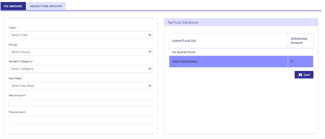Click the Fee Fund Distribution panel header
The image size is (325, 139).
(241, 22)
